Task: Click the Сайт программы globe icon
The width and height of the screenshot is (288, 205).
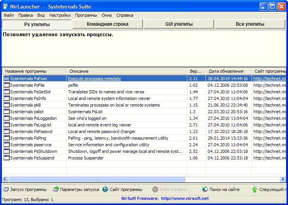Action: point(105,189)
